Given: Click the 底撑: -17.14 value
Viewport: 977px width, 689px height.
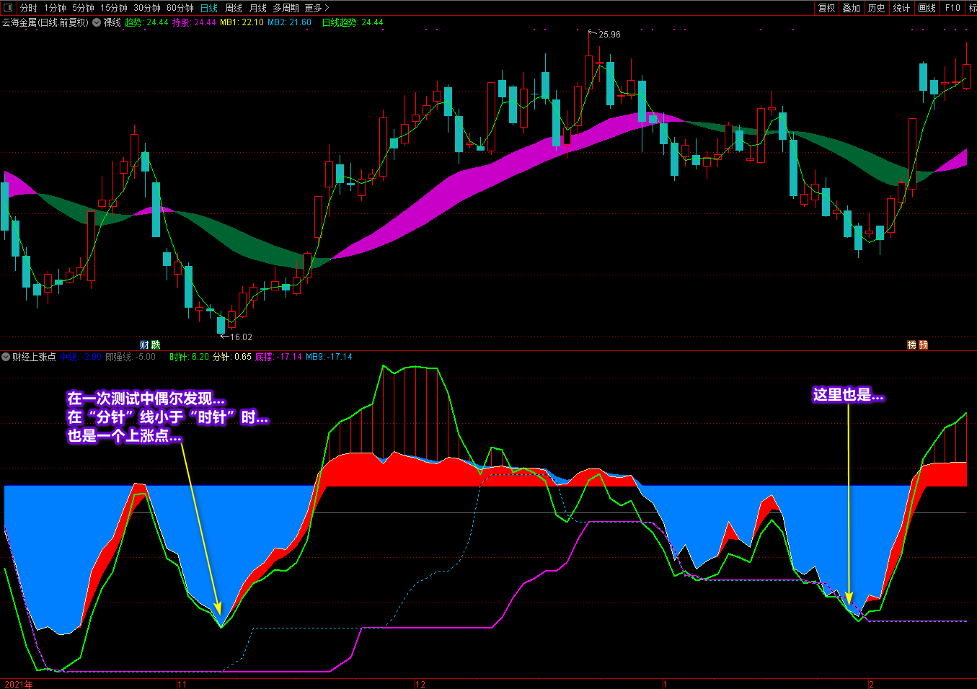Looking at the screenshot, I should coord(278,357).
